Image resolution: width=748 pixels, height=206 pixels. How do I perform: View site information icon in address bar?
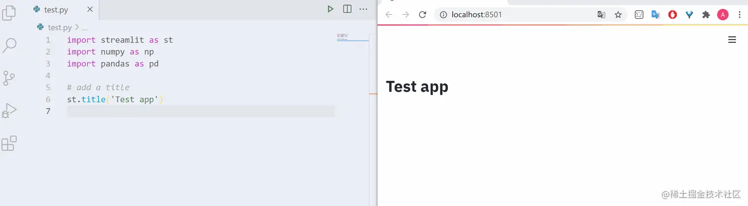coord(444,15)
